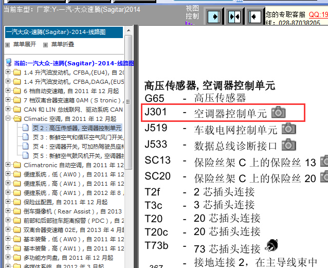Click the right-arrow view control button
The width and height of the screenshot is (328, 268).
tap(213, 16)
